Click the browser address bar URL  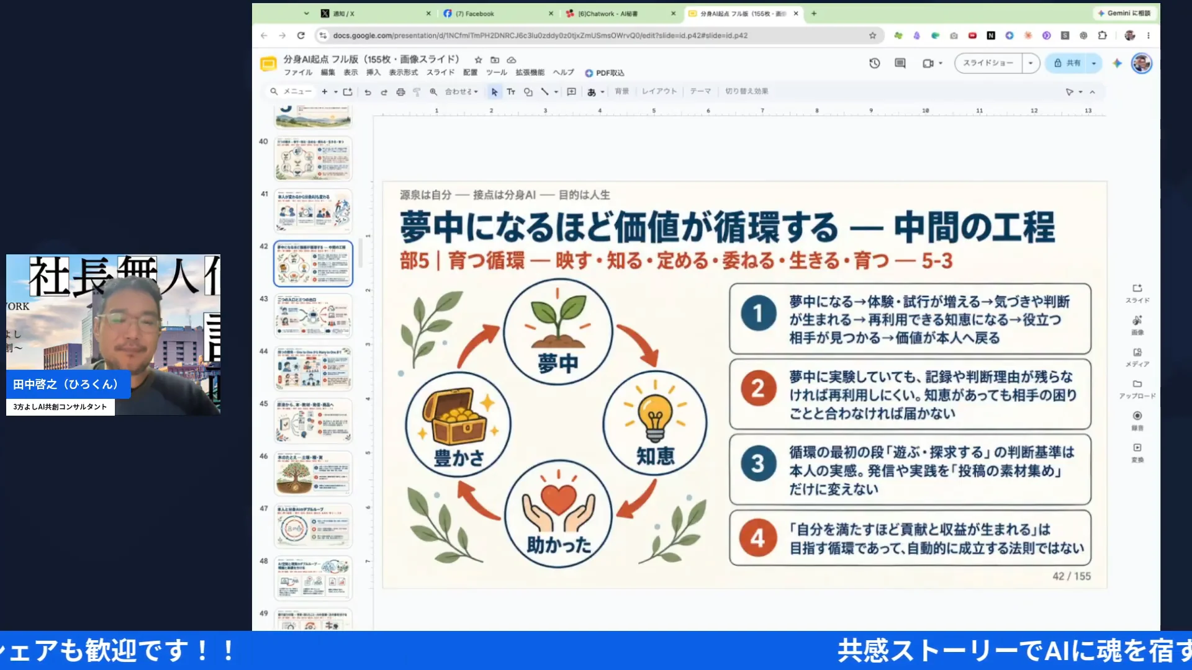(540, 35)
